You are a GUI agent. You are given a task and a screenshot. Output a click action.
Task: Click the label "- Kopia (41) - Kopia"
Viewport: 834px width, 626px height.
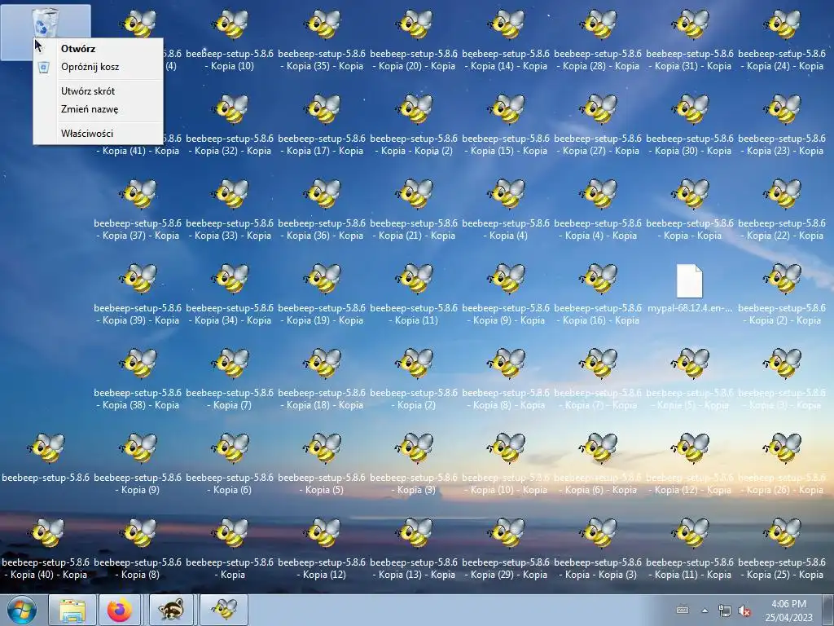tap(138, 151)
